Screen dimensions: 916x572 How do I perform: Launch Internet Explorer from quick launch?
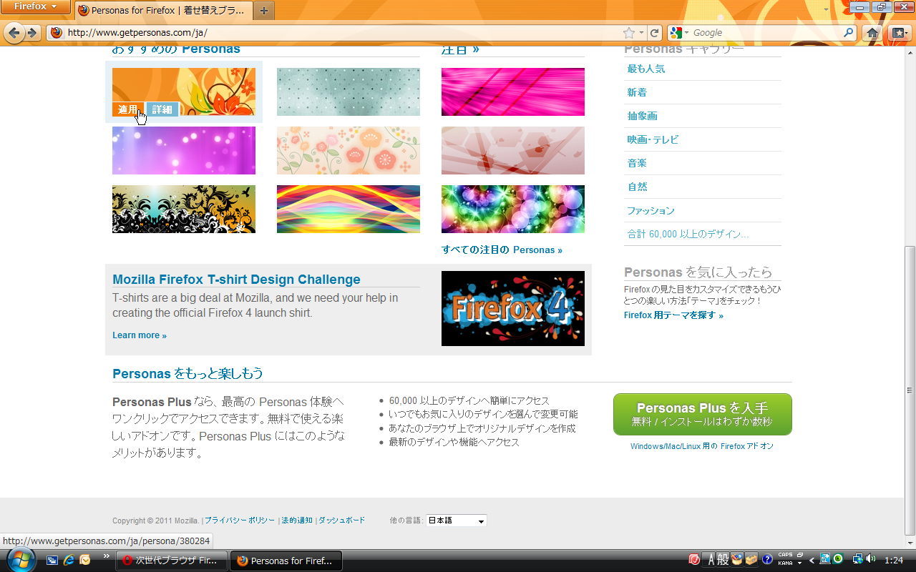[69, 560]
